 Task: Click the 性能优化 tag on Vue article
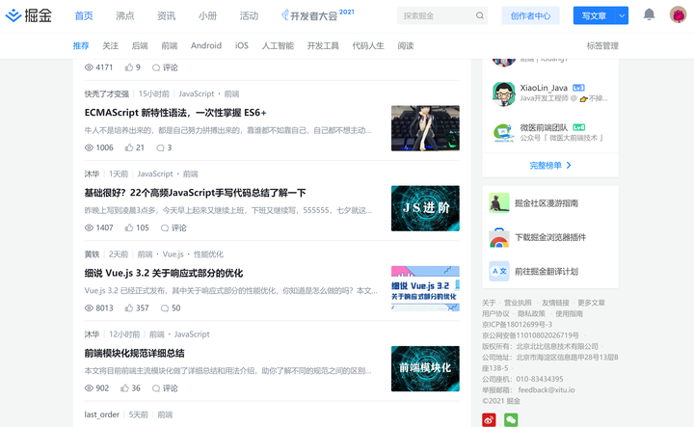pos(208,254)
